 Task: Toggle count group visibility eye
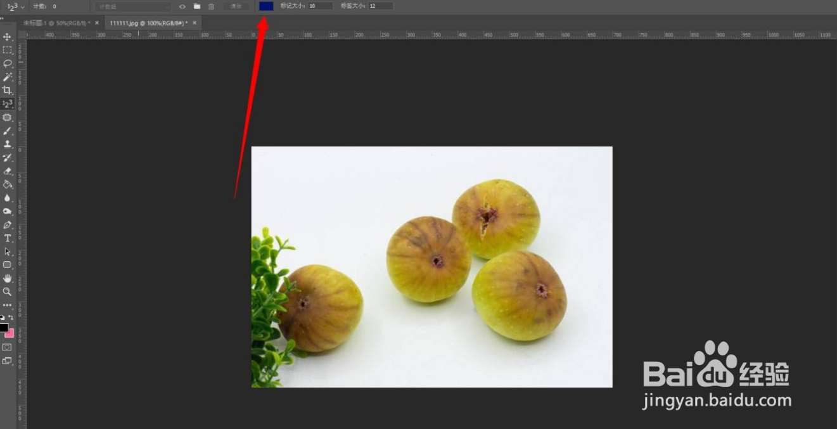coord(182,6)
